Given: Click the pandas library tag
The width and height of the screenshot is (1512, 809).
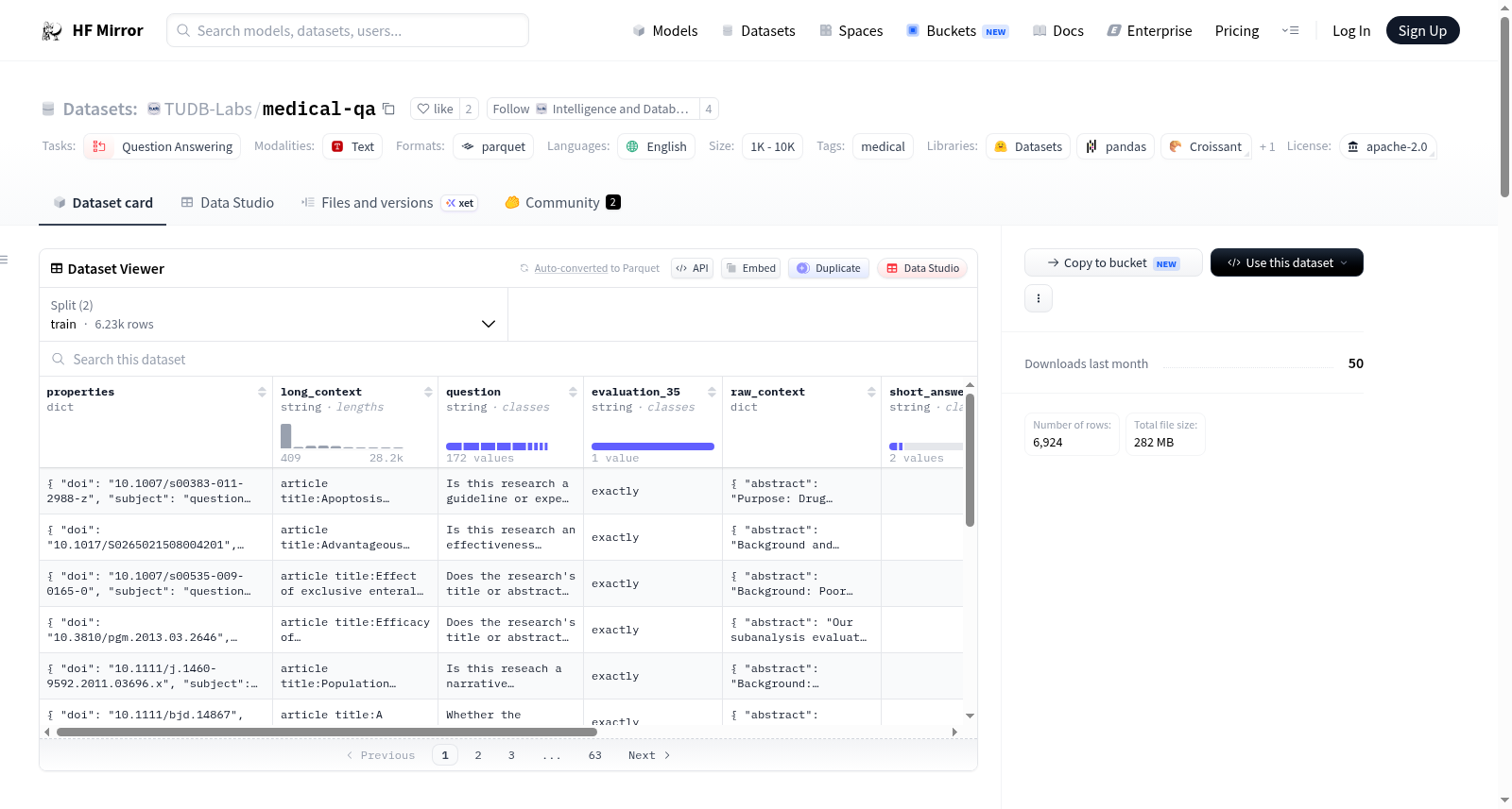Looking at the screenshot, I should tap(1116, 146).
